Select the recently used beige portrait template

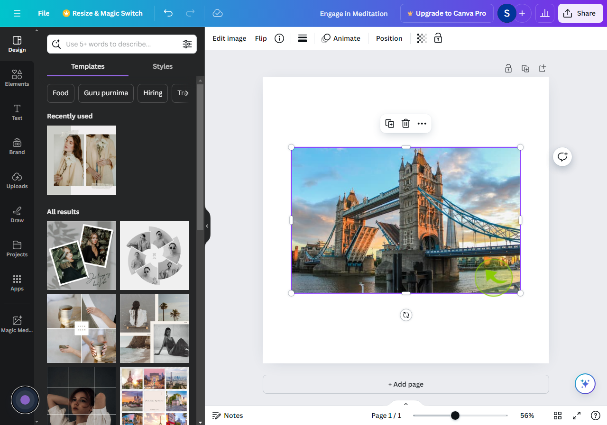82,160
